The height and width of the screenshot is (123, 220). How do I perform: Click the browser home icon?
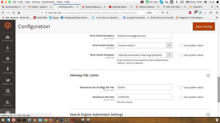[x=19, y=13]
